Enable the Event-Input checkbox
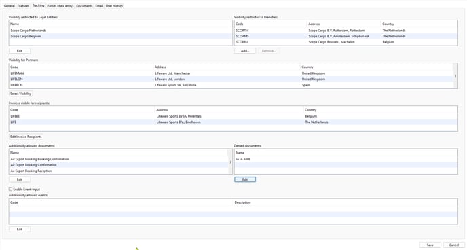The height and width of the screenshot is (250, 467). coord(10,190)
